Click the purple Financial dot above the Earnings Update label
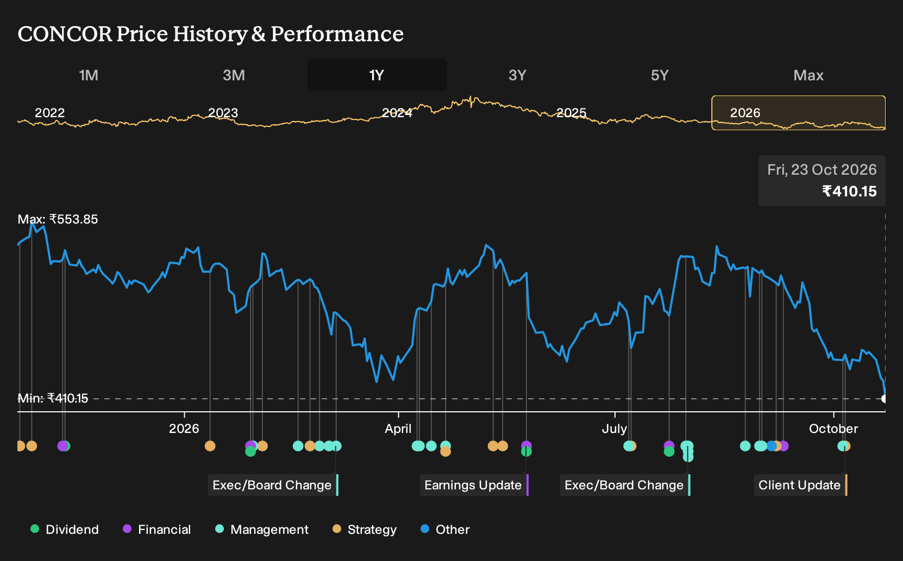This screenshot has height=561, width=903. [526, 446]
